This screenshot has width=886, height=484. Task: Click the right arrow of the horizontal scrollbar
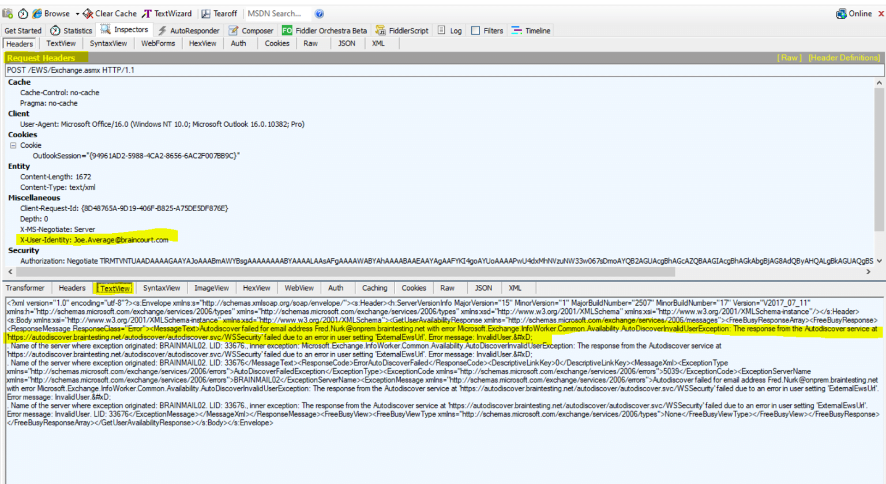coord(868,272)
